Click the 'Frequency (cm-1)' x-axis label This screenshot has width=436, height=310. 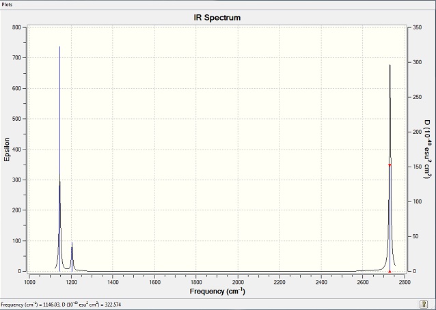[217, 291]
